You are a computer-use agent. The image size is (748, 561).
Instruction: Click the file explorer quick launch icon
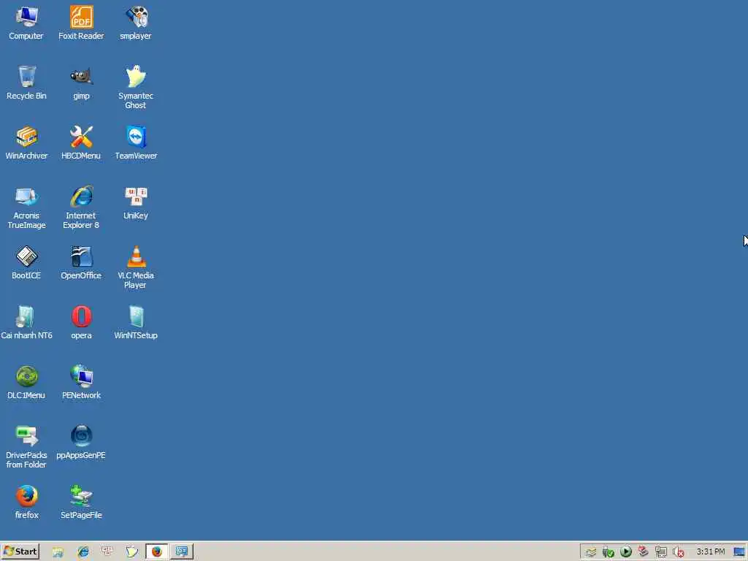[x=58, y=552]
